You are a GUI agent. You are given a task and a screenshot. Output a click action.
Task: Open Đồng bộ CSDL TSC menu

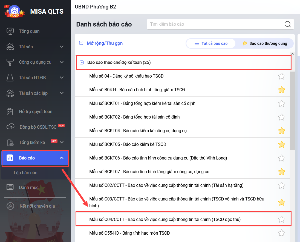(38, 127)
